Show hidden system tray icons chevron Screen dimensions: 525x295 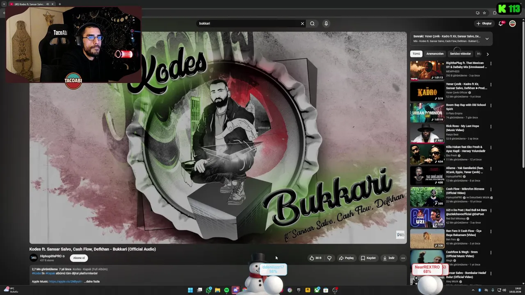click(x=473, y=290)
